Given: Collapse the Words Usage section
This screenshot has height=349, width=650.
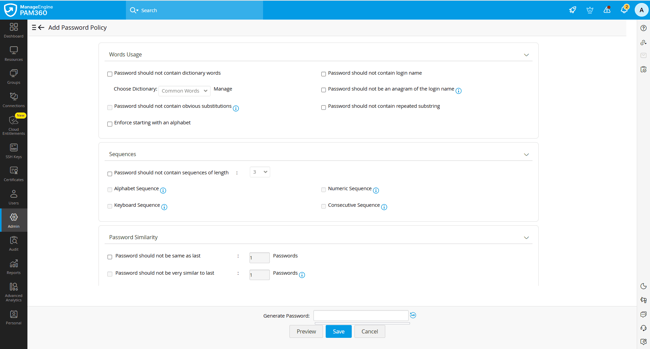Looking at the screenshot, I should point(526,55).
